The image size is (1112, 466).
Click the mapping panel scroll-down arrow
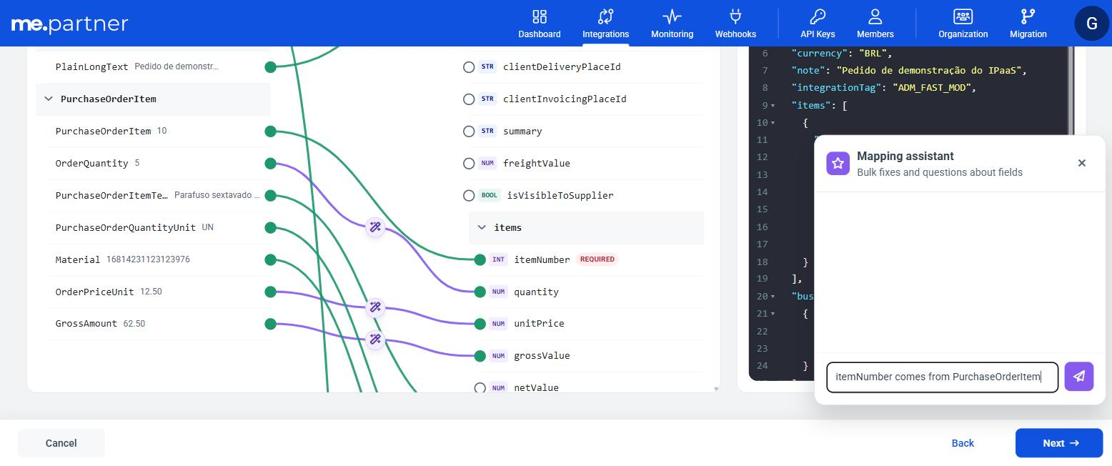716,389
